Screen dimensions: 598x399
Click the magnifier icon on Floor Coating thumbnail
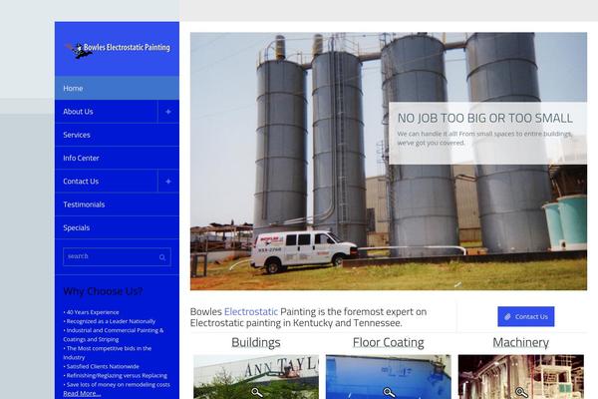[389, 392]
